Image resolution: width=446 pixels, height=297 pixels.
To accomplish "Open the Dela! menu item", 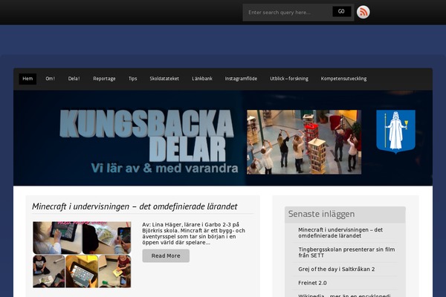I will pos(74,79).
